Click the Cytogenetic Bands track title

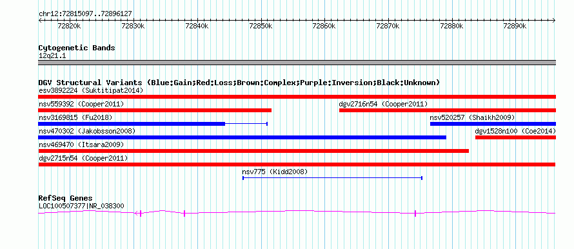[77, 48]
